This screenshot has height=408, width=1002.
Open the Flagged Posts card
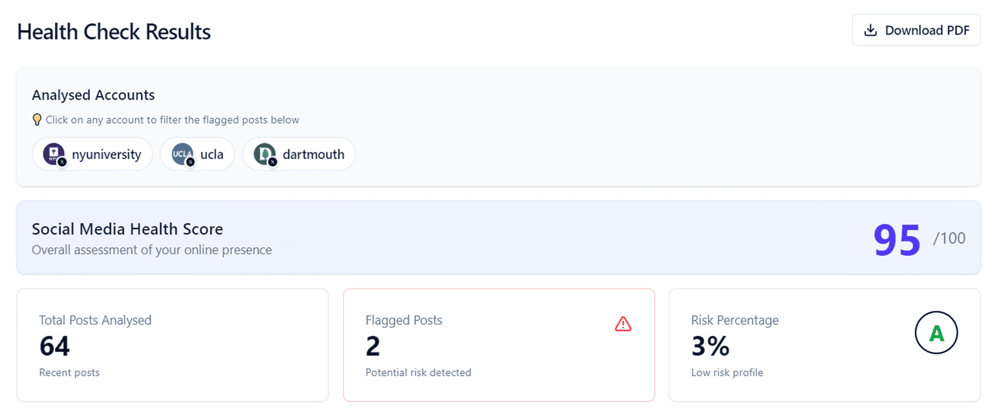coord(499,345)
